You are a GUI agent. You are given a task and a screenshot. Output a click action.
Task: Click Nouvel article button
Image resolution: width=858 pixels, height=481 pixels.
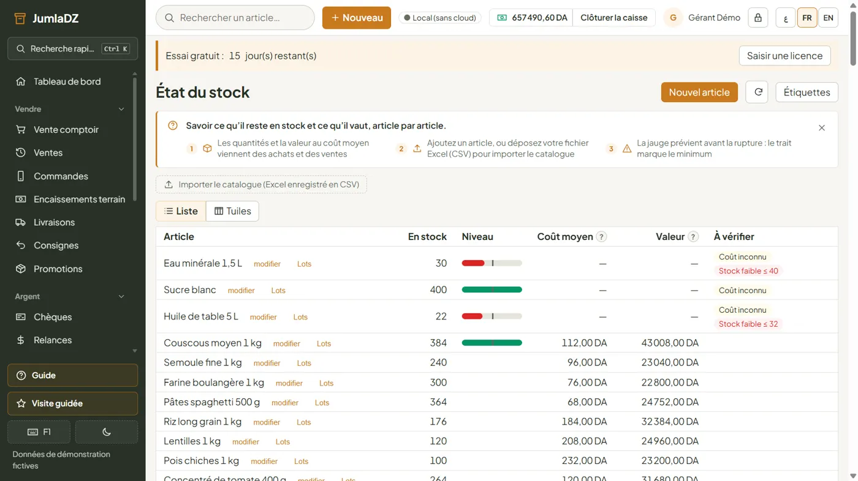coord(699,92)
